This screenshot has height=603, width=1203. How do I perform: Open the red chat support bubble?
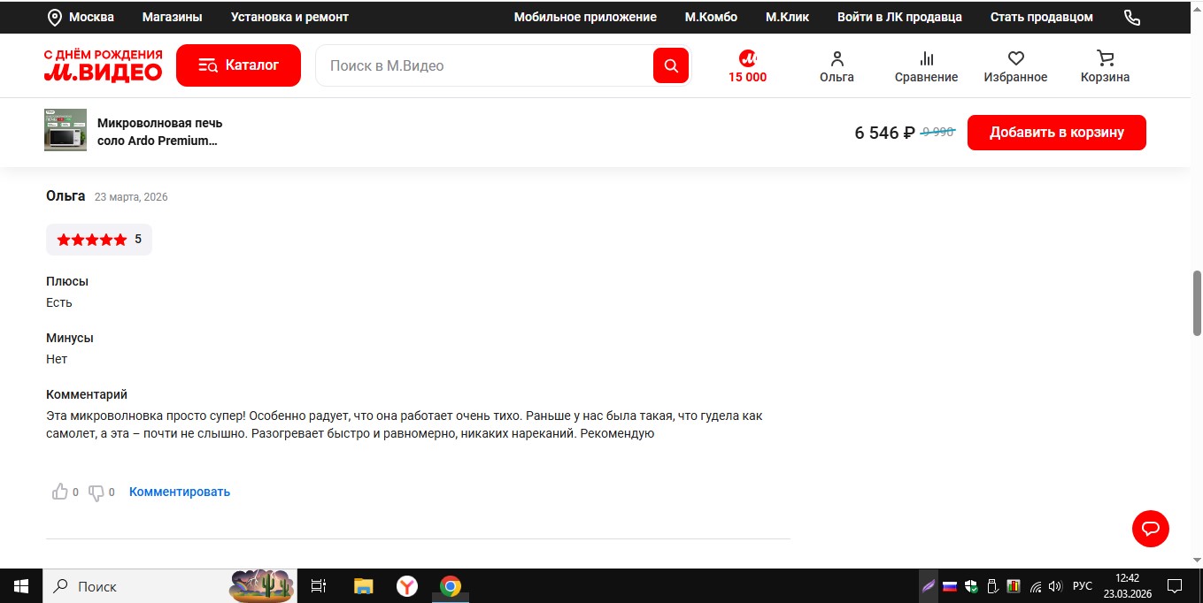coord(1151,529)
